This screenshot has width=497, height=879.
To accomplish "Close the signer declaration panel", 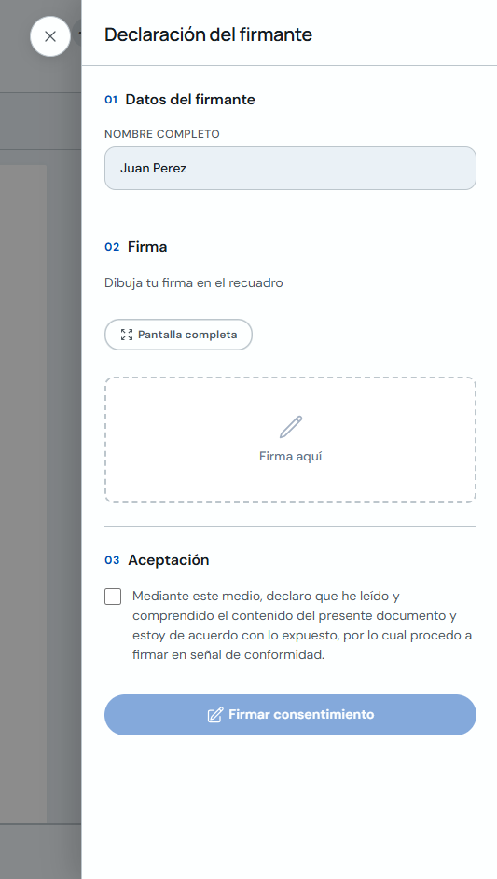I will 50,36.
